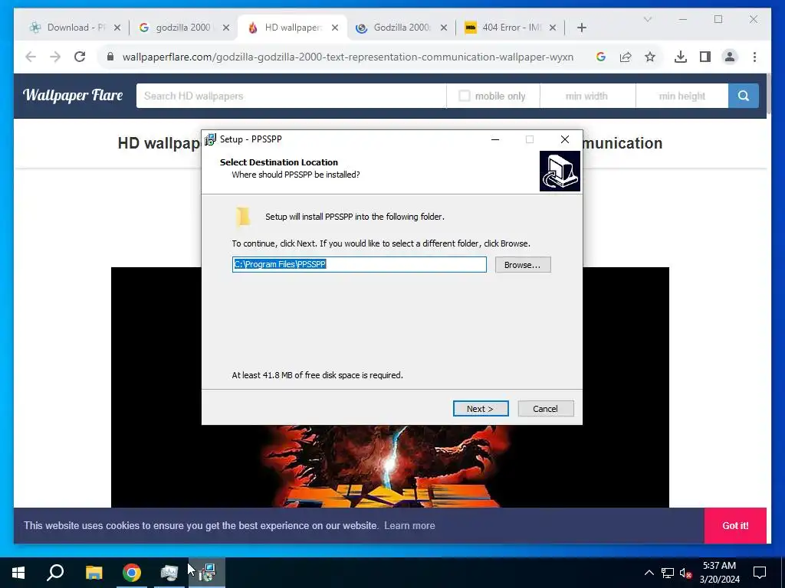Share this page icon in Chrome
Viewport: 785px width, 588px height.
pos(626,57)
